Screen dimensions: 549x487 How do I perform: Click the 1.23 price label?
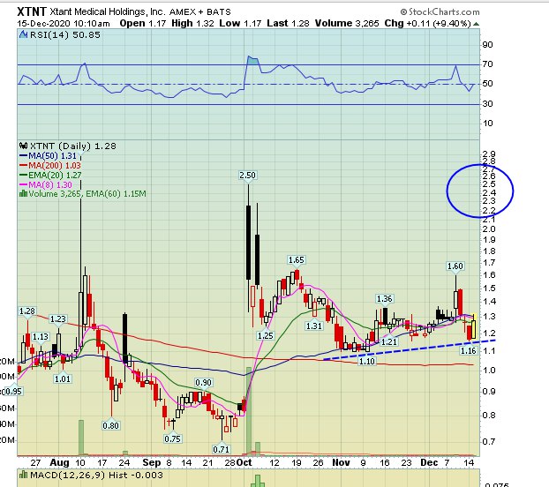coord(57,319)
